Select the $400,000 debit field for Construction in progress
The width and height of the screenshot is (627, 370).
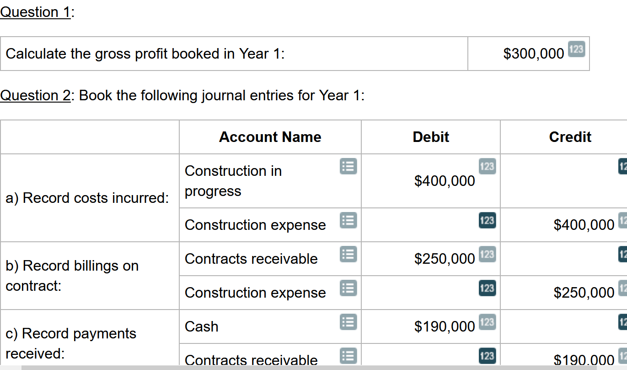tap(431, 181)
